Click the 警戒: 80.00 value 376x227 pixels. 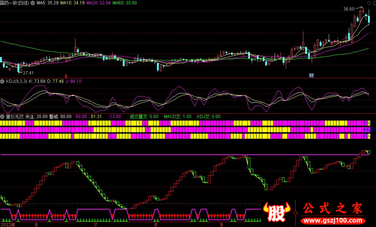pos(61,117)
